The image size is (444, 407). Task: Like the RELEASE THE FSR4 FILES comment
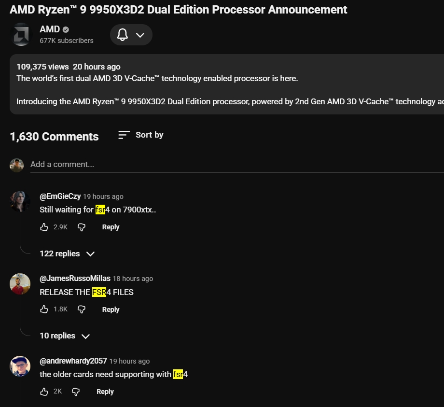44,309
